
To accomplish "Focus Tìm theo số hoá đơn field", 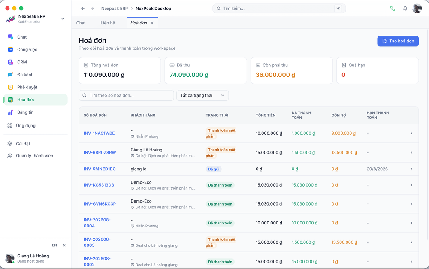I will pos(126,95).
